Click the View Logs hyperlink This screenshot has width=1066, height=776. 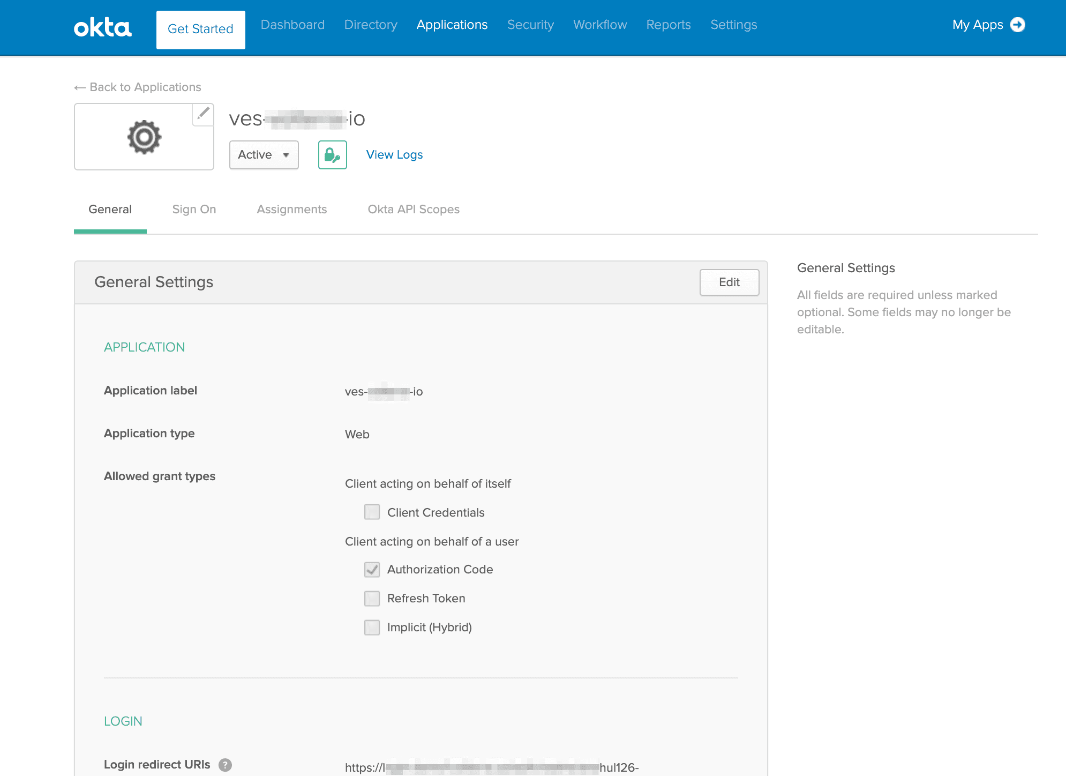394,155
